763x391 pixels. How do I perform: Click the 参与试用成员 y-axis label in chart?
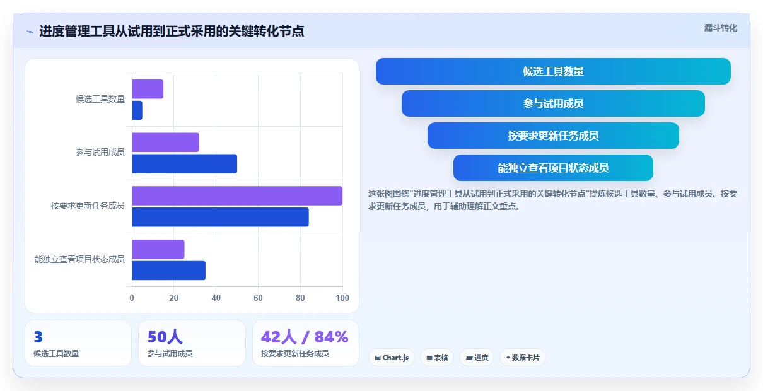tap(100, 153)
